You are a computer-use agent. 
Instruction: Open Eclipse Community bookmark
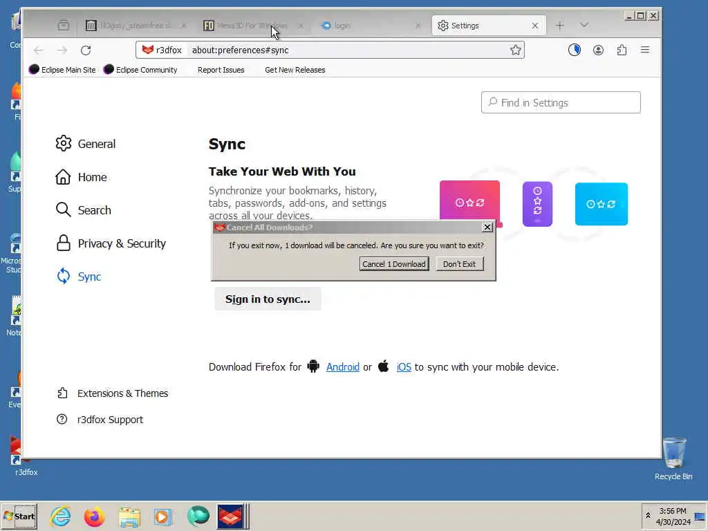coord(140,70)
